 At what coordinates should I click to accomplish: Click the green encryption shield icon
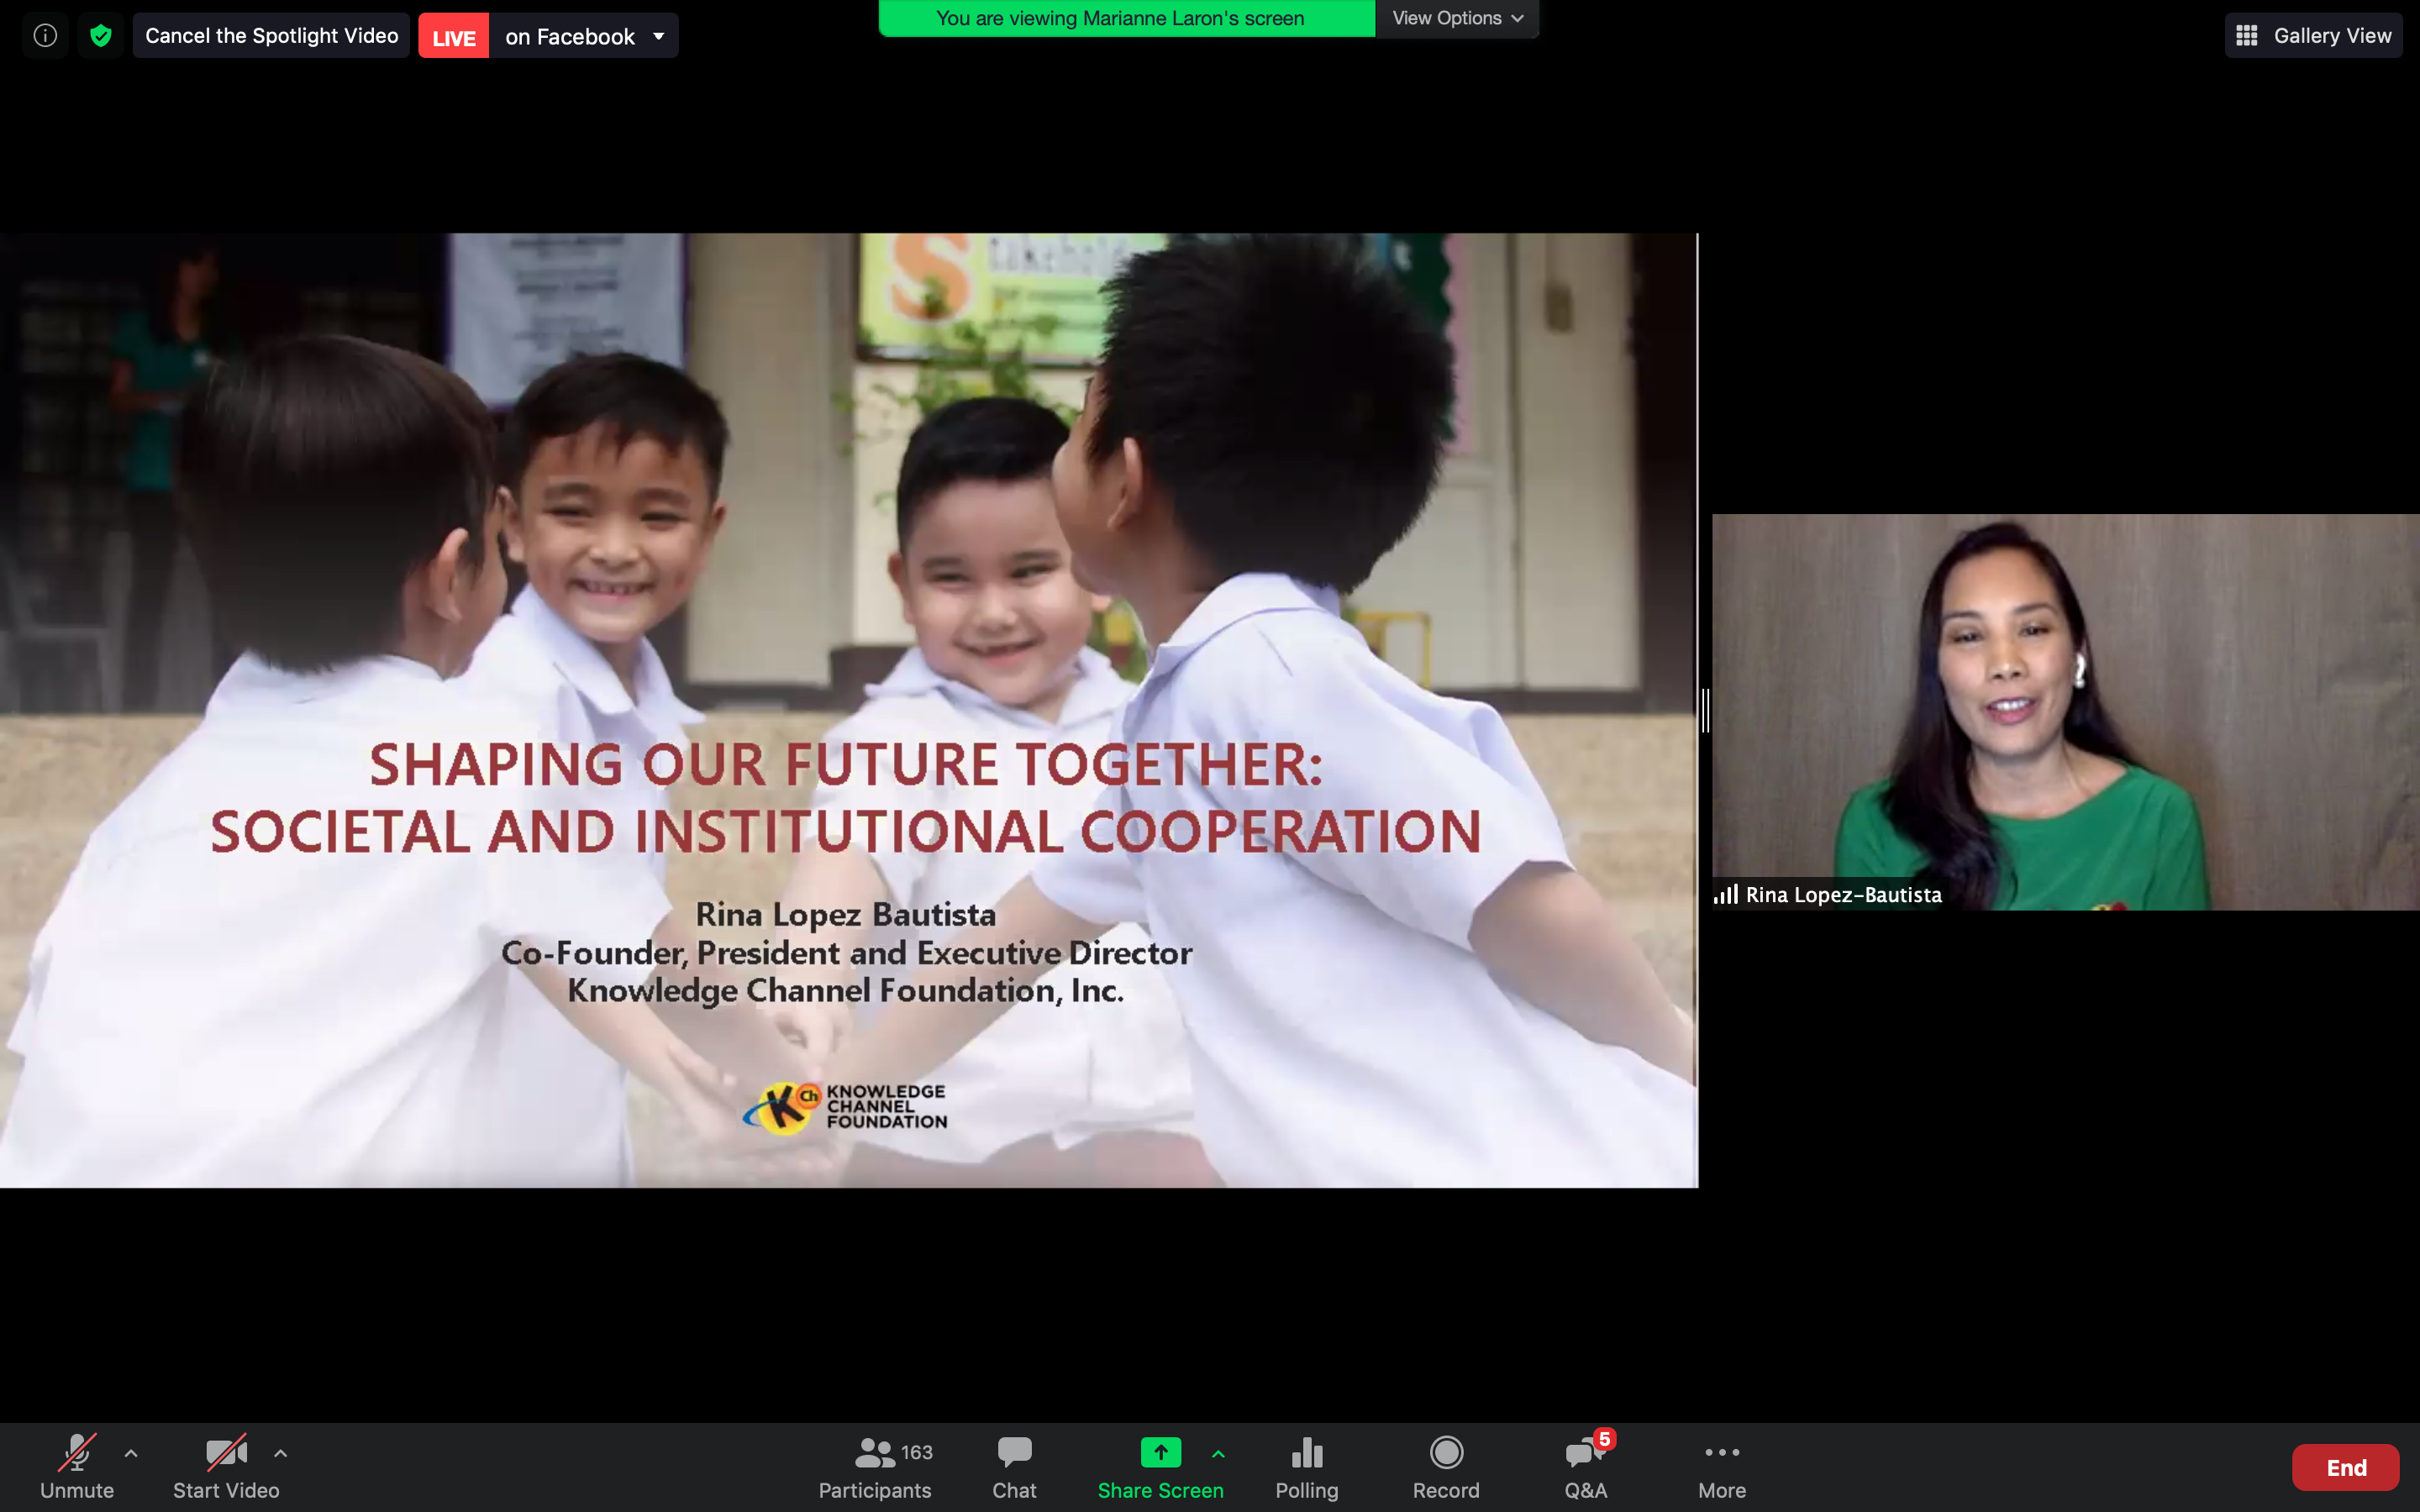click(x=100, y=36)
